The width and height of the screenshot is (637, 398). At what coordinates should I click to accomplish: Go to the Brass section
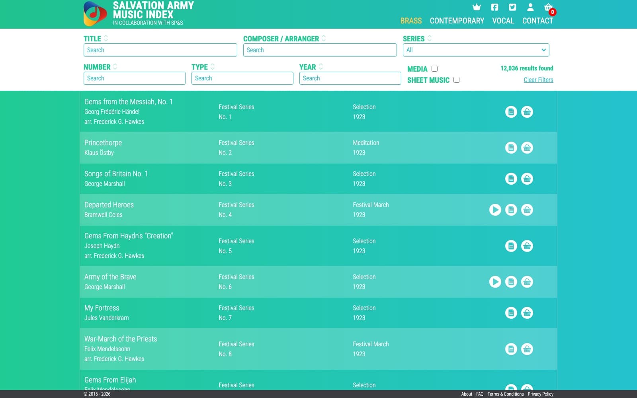point(411,21)
